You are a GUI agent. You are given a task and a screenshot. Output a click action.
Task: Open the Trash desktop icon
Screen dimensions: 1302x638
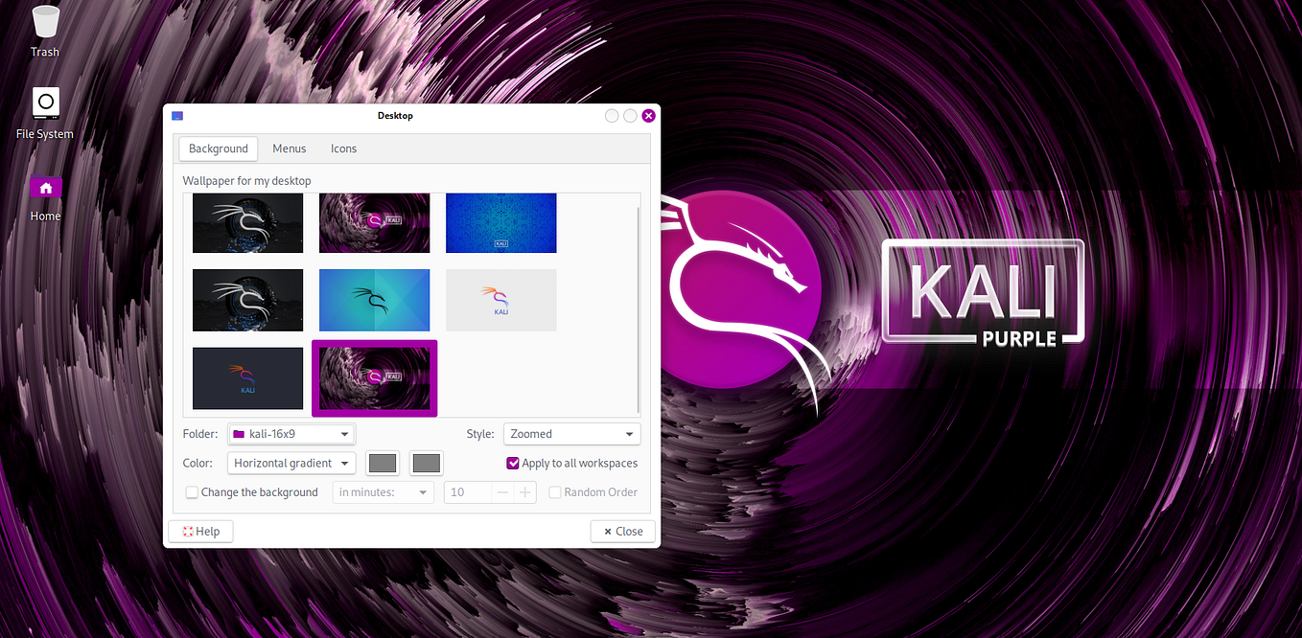point(45,30)
